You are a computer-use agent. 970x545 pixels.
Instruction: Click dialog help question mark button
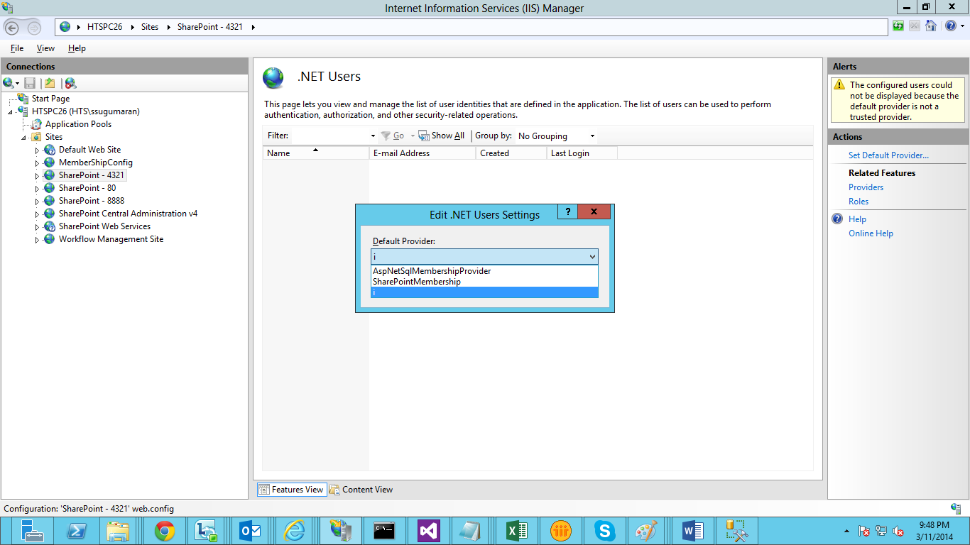coord(568,211)
